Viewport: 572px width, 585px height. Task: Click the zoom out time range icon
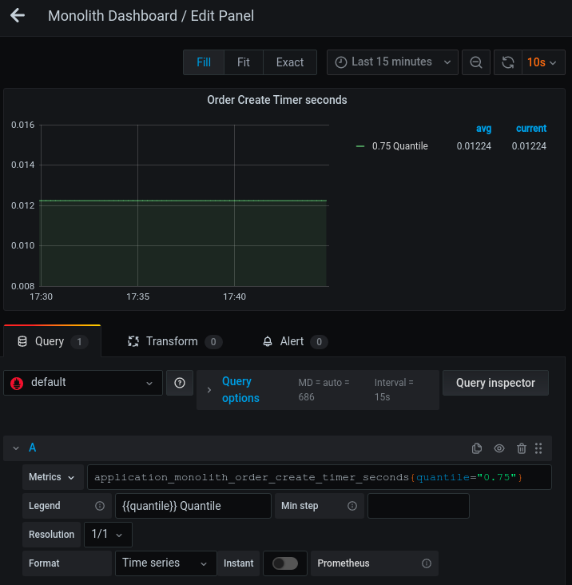[x=476, y=62]
